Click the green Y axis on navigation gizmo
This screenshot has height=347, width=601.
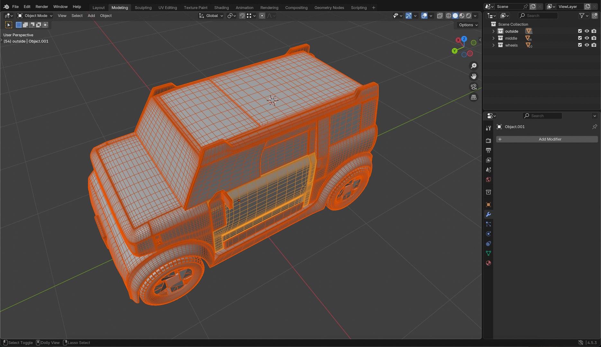tap(454, 51)
